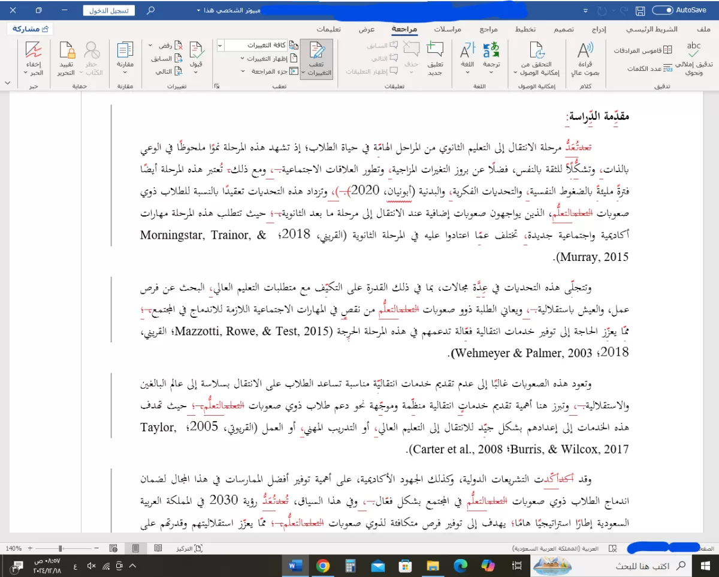
Task: Click the Compare (مقارنة) documents icon
Action: click(x=125, y=50)
